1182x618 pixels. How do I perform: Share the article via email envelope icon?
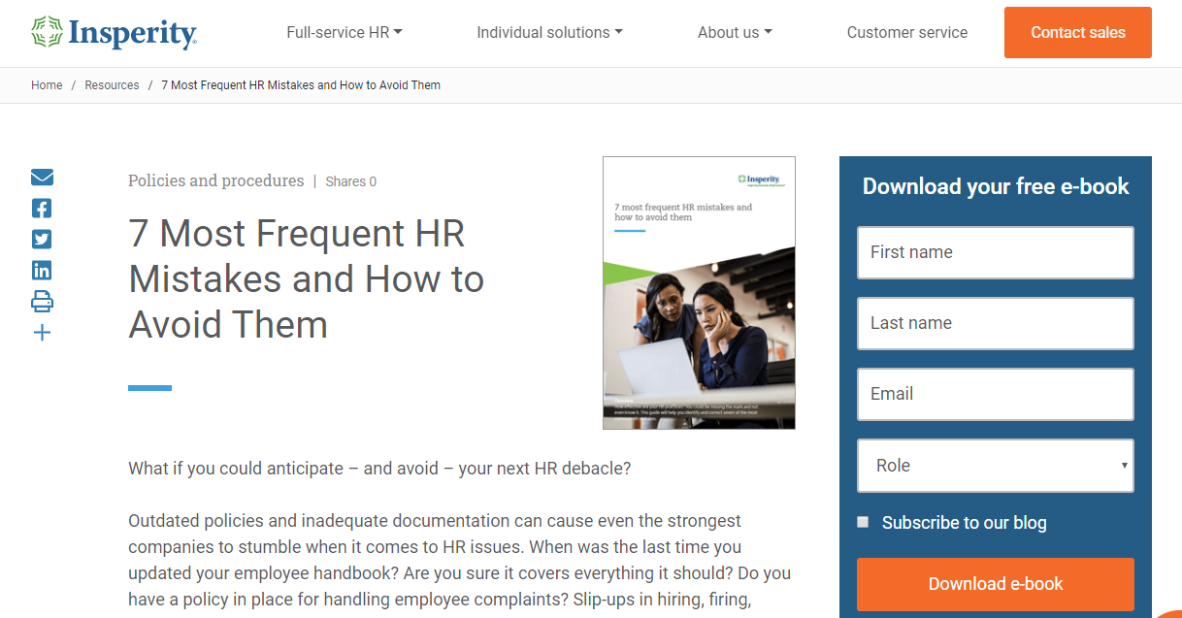point(42,177)
